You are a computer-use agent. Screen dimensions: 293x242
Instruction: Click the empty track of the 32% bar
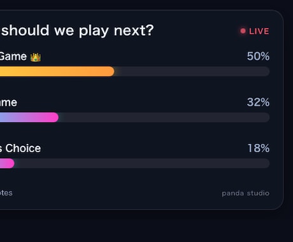point(164,117)
